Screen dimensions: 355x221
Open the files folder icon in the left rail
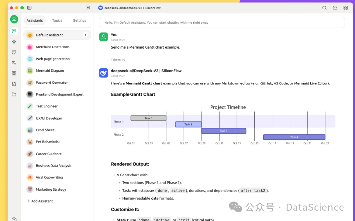coord(14,94)
